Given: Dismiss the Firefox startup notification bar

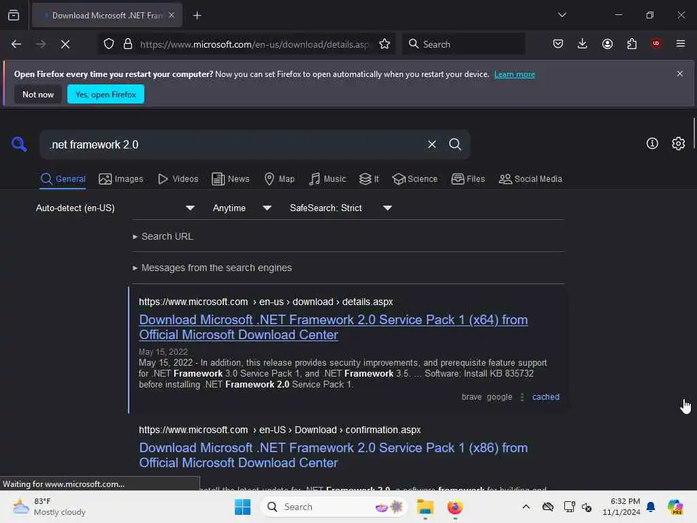Looking at the screenshot, I should (680, 74).
